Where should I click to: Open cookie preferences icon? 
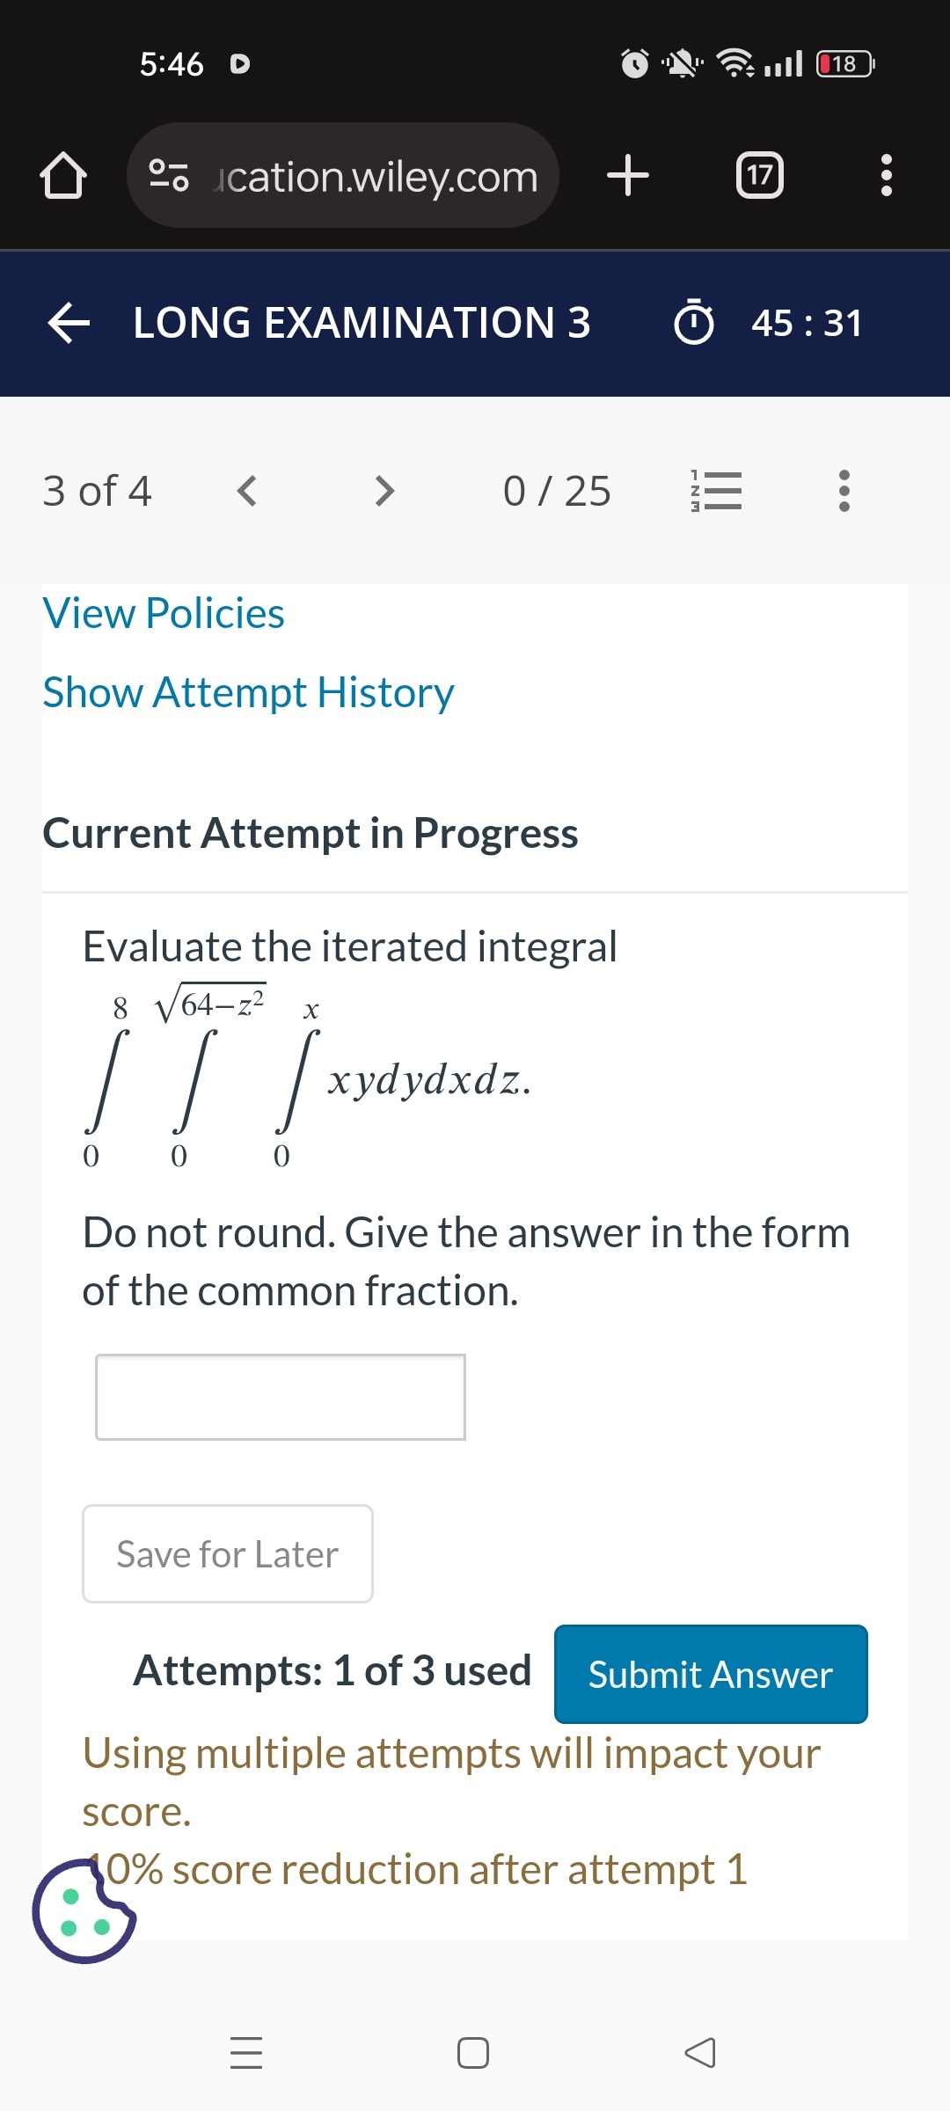(84, 1910)
